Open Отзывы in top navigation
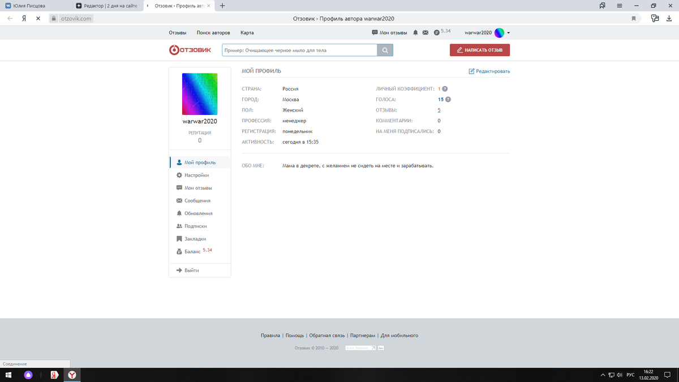679x382 pixels. (x=178, y=33)
